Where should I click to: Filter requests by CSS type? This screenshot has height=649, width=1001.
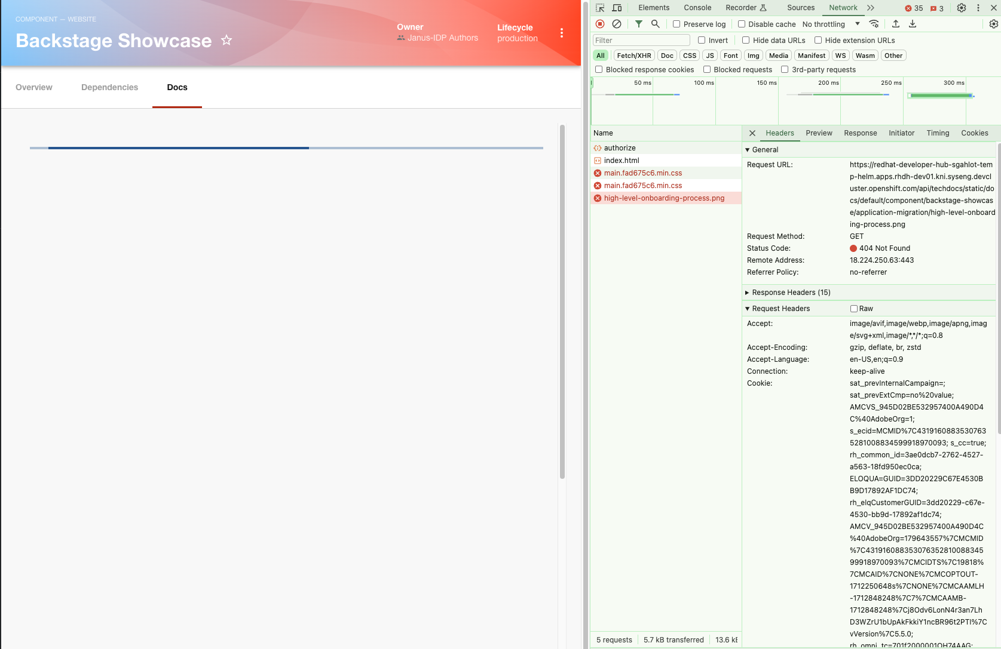pos(690,56)
